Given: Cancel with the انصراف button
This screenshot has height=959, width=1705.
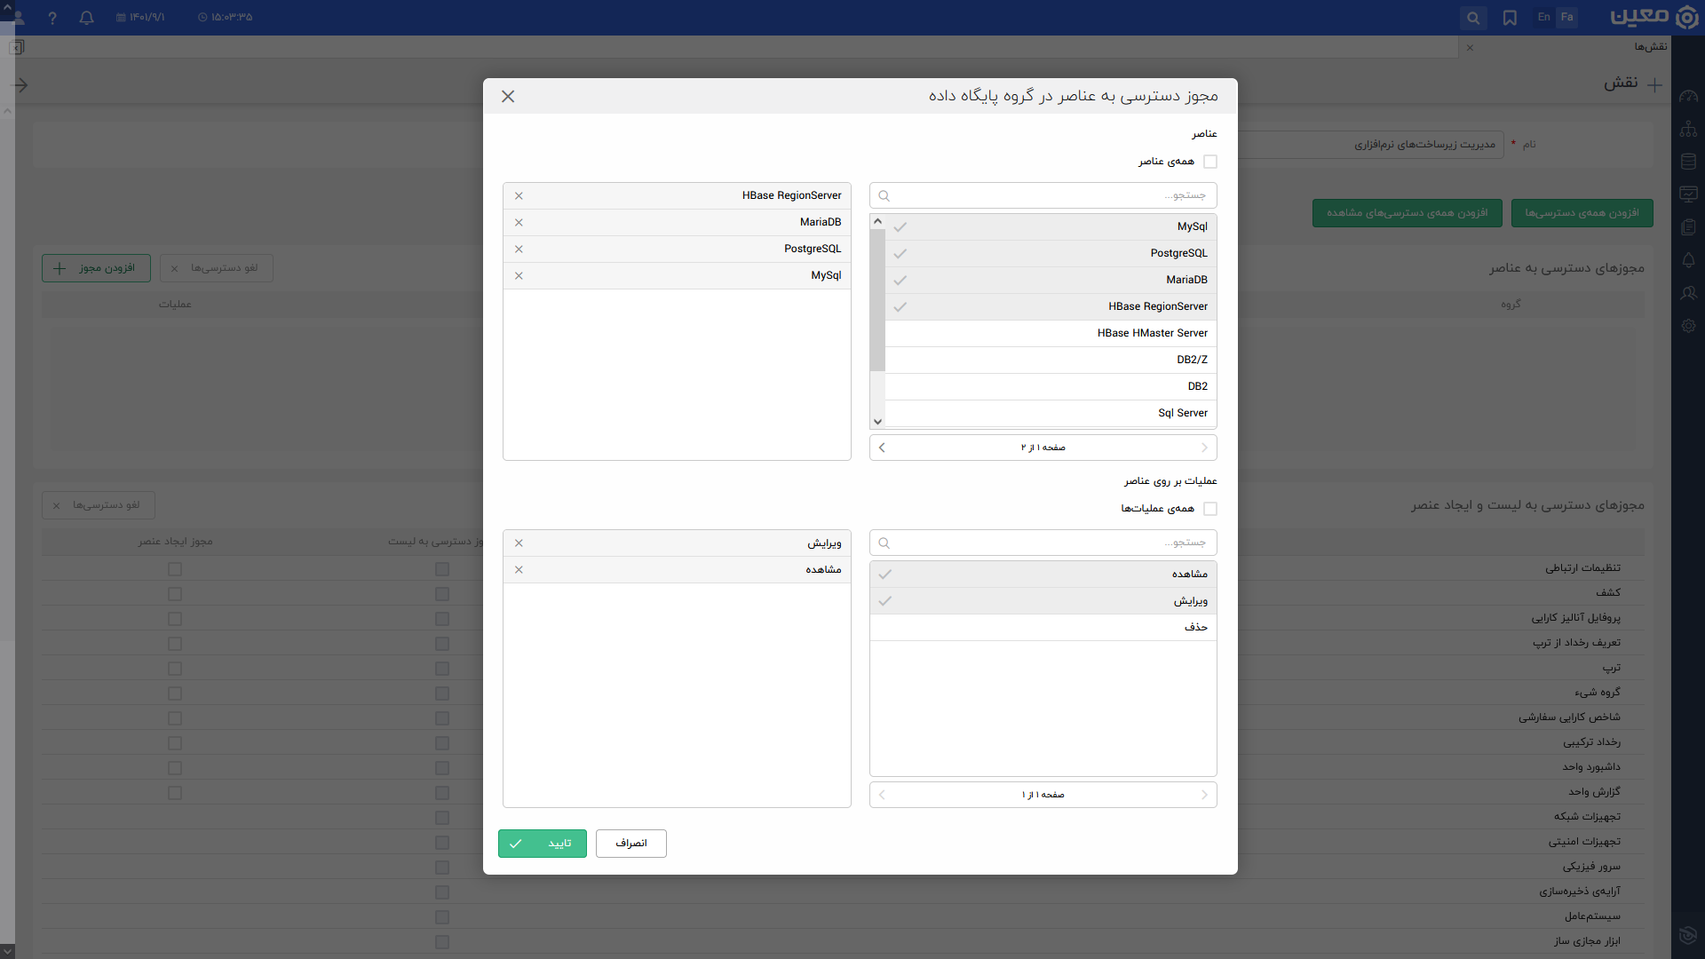Looking at the screenshot, I should [631, 844].
